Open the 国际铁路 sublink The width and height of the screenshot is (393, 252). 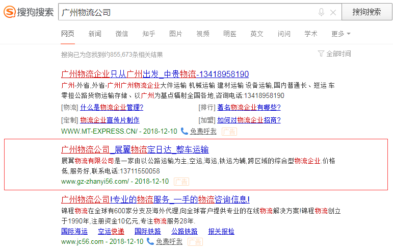click(148, 231)
